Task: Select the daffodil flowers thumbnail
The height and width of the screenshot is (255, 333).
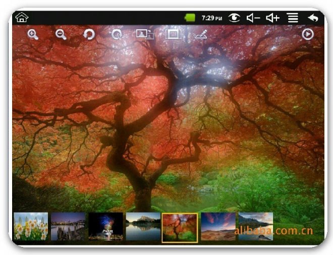Action: 31,226
